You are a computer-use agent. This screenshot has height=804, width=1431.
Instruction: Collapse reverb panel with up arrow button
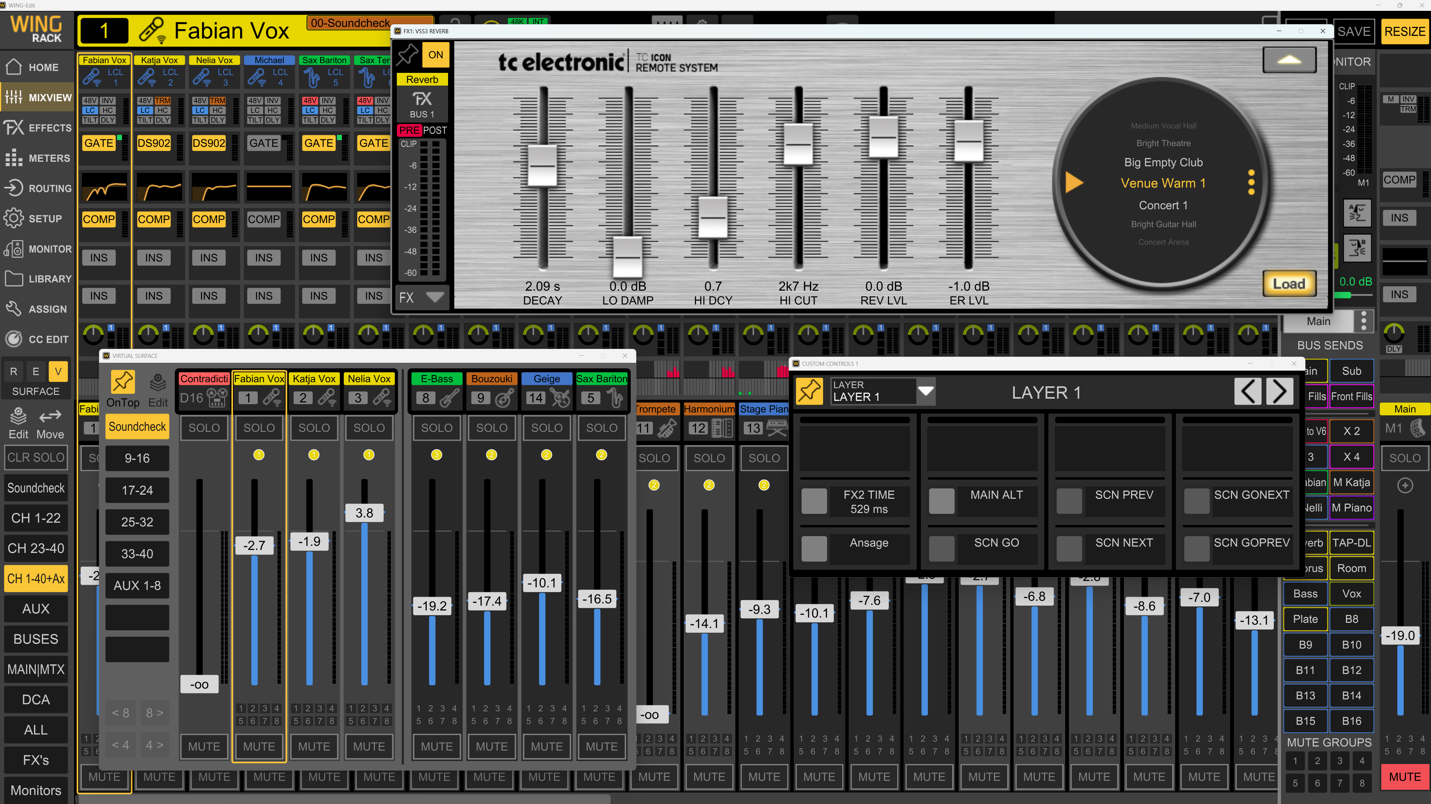(1289, 60)
